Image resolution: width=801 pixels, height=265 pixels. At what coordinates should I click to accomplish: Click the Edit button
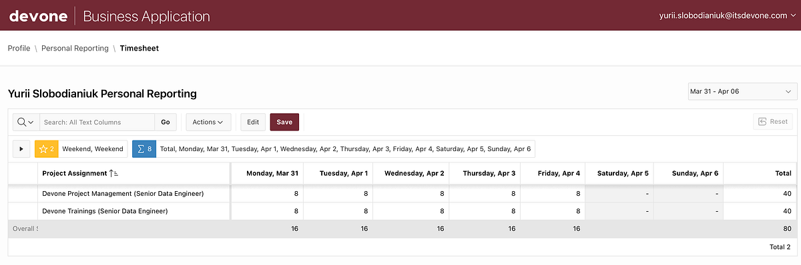pos(253,122)
